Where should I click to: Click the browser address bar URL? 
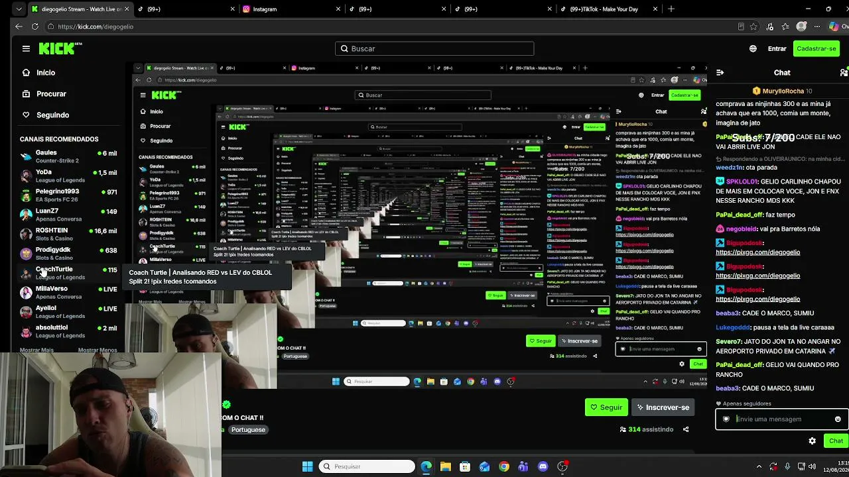(x=96, y=26)
